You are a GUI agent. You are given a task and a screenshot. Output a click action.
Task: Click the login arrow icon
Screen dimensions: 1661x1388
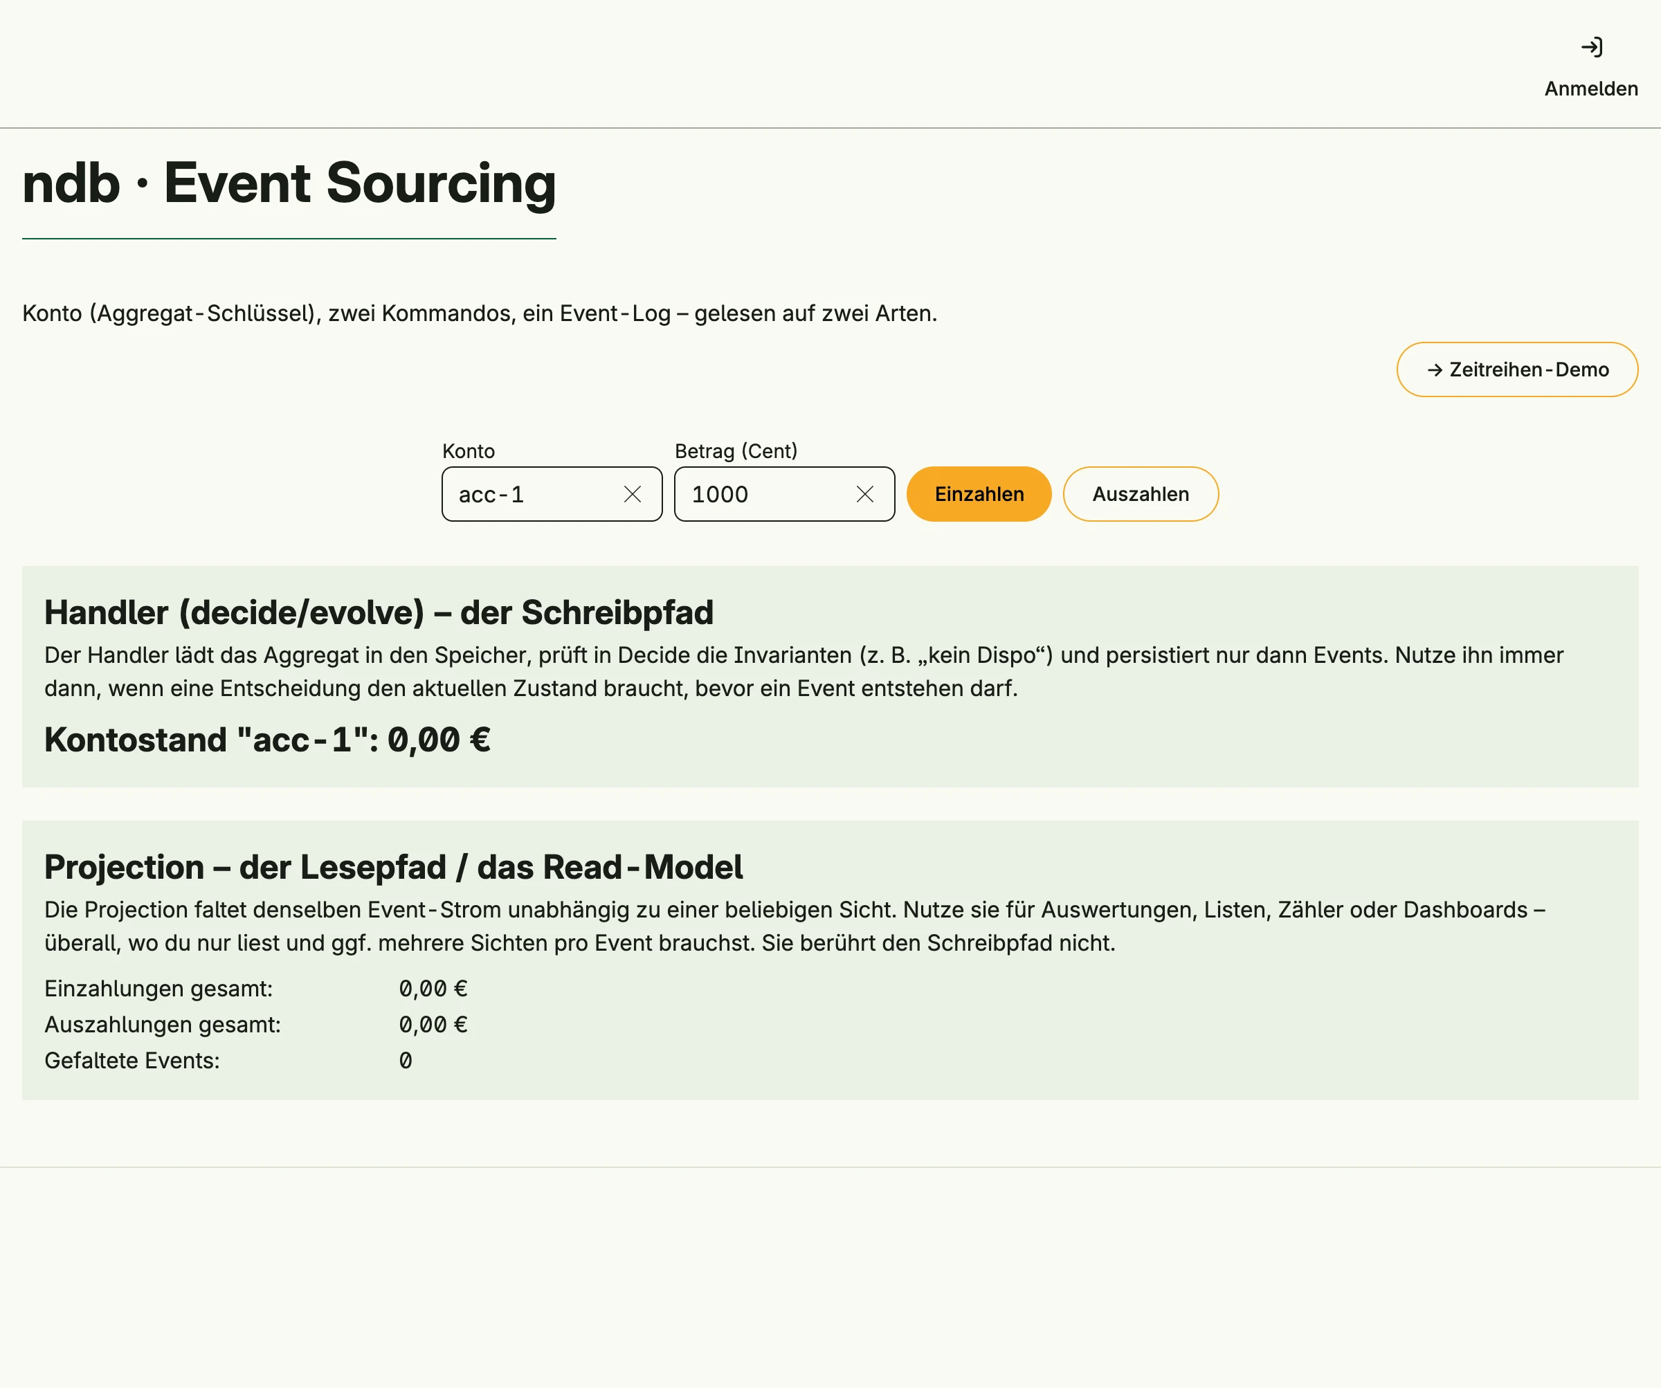1591,48
